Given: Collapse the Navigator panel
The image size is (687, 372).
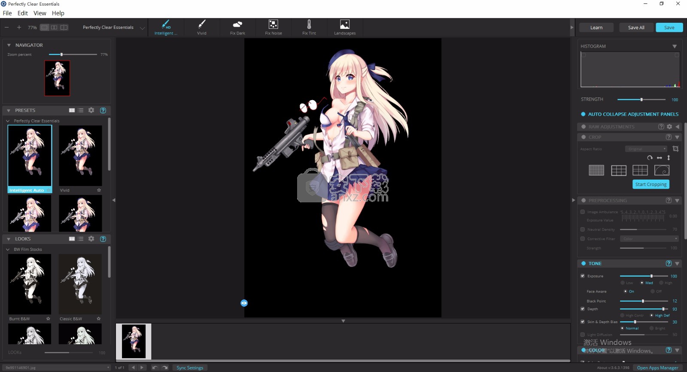Looking at the screenshot, I should [9, 45].
